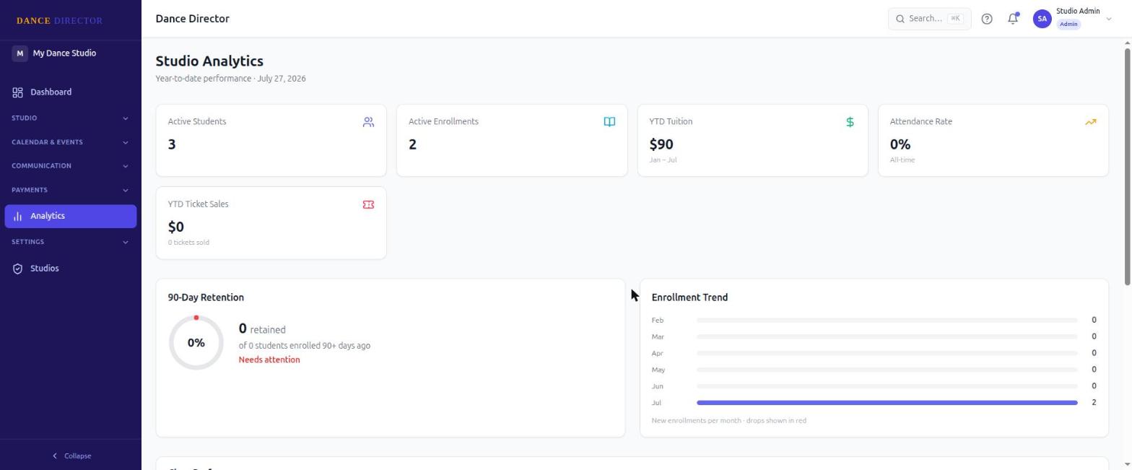Click the Admin role badge
The width and height of the screenshot is (1132, 470).
1068,25
